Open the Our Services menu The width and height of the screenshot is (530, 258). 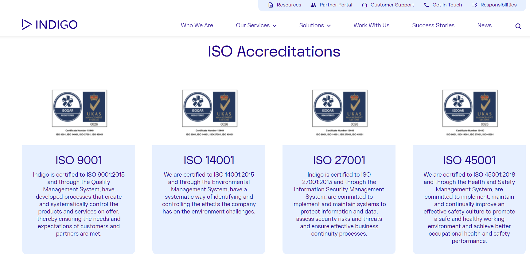click(x=253, y=25)
